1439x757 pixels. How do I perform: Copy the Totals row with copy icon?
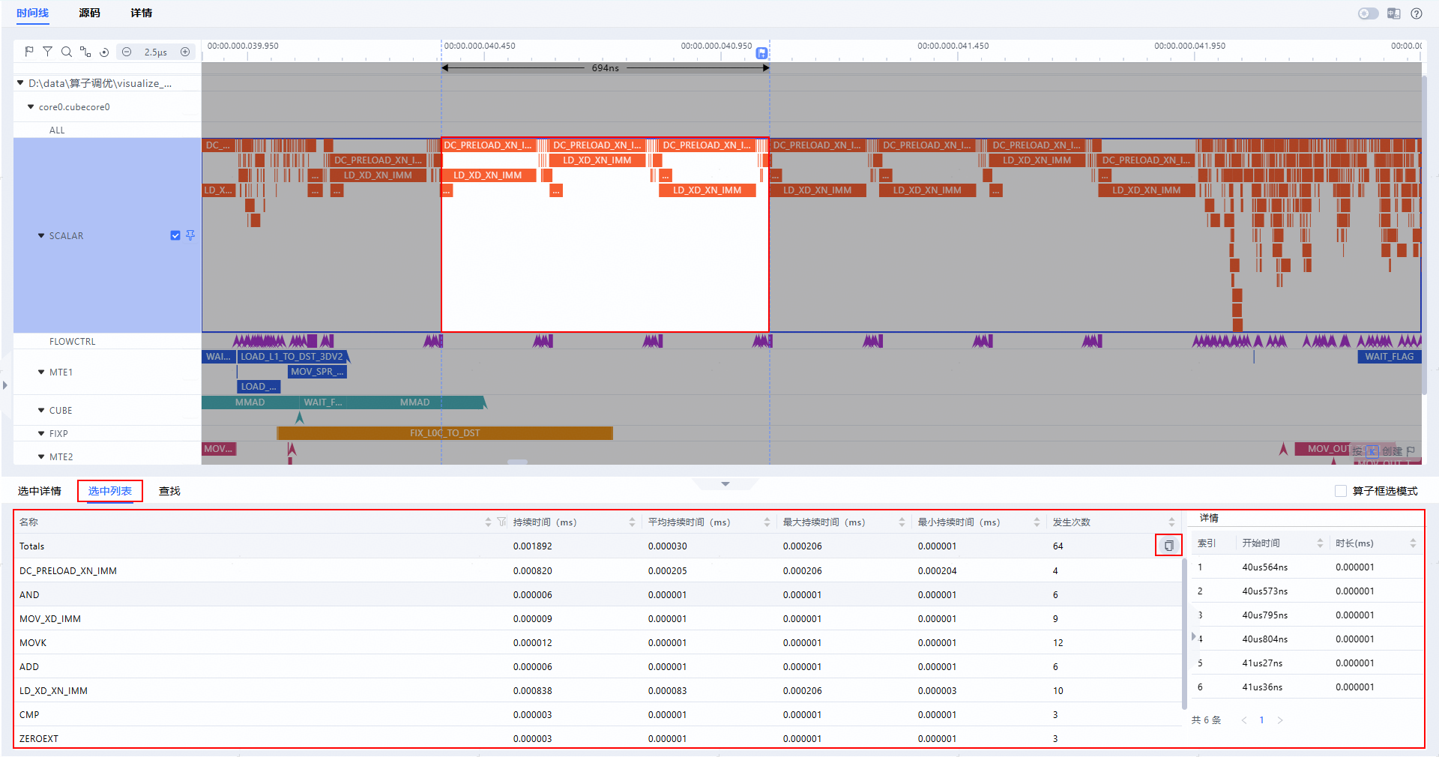[1168, 546]
